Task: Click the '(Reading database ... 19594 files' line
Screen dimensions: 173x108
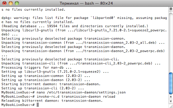Action: (75, 26)
